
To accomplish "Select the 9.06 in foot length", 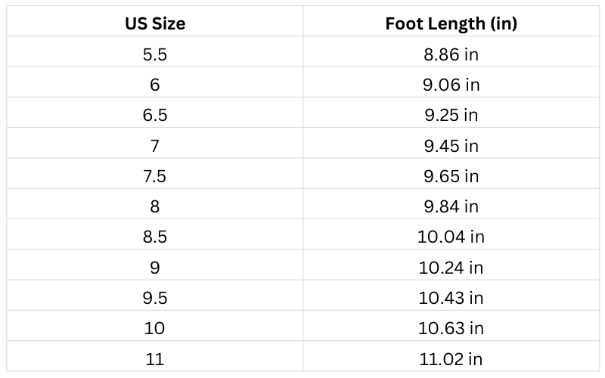I will pos(451,85).
